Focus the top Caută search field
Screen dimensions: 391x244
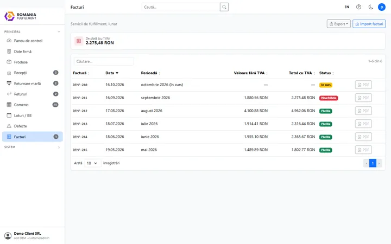[x=181, y=7]
